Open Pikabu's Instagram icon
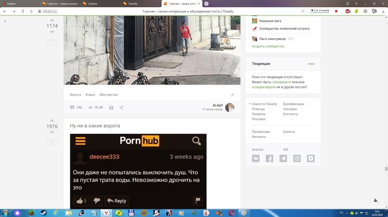The height and width of the screenshot is (217, 388). 297,158
